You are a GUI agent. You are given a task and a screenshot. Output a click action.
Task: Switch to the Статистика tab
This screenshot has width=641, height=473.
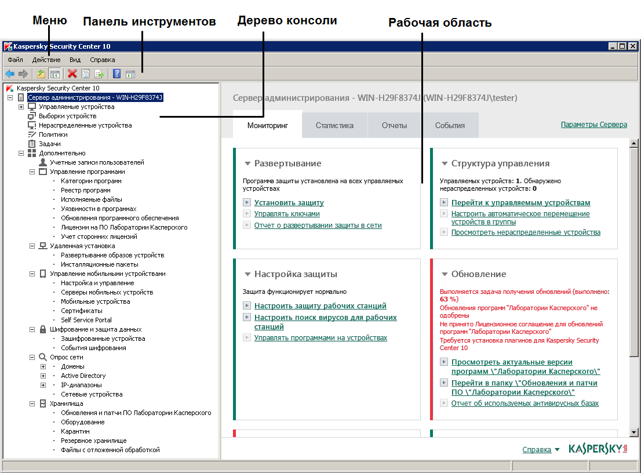334,126
